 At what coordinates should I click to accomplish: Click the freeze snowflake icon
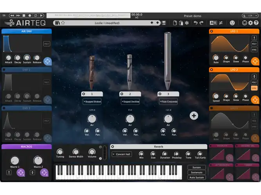coord(187,23)
